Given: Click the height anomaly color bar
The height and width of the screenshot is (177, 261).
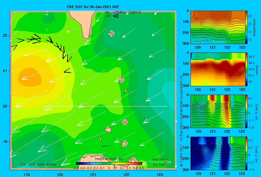Looking at the screenshot, I should tap(109, 163).
